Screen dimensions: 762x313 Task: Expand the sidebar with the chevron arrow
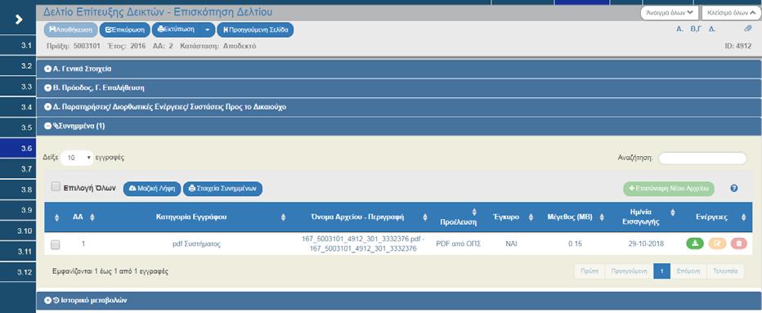19,20
